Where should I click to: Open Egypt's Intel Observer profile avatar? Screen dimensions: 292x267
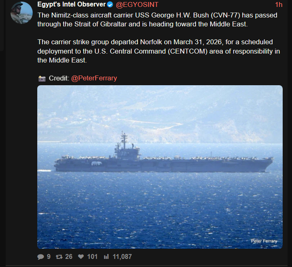click(21, 13)
